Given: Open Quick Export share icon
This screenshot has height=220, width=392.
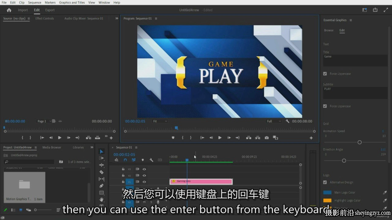Looking at the screenshot, I should click(375, 10).
